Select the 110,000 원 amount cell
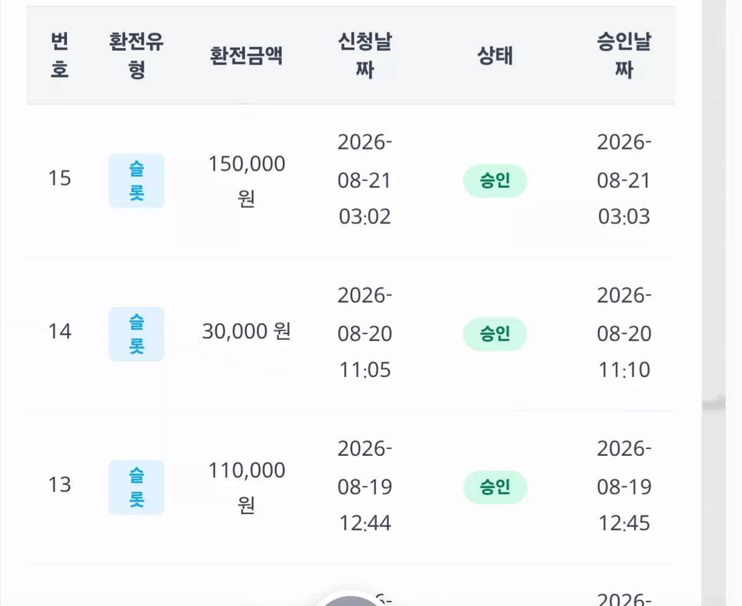Image resolution: width=742 pixels, height=606 pixels. (x=246, y=488)
